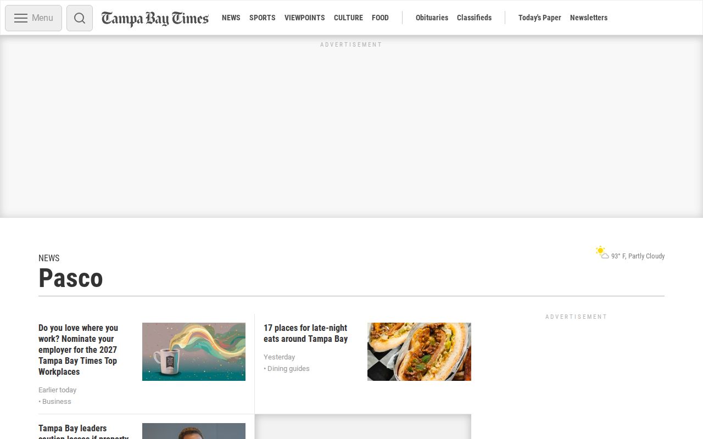Open the VIEWPOINTS nav section
Viewport: 703px width, 439px height.
(x=305, y=18)
